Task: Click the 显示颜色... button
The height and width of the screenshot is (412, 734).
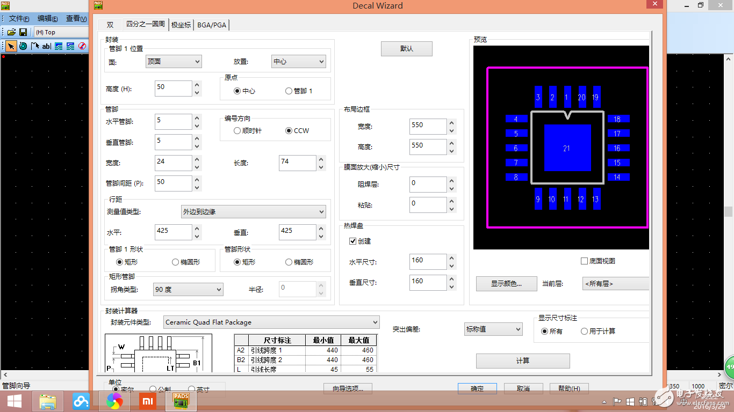Action: click(x=506, y=284)
